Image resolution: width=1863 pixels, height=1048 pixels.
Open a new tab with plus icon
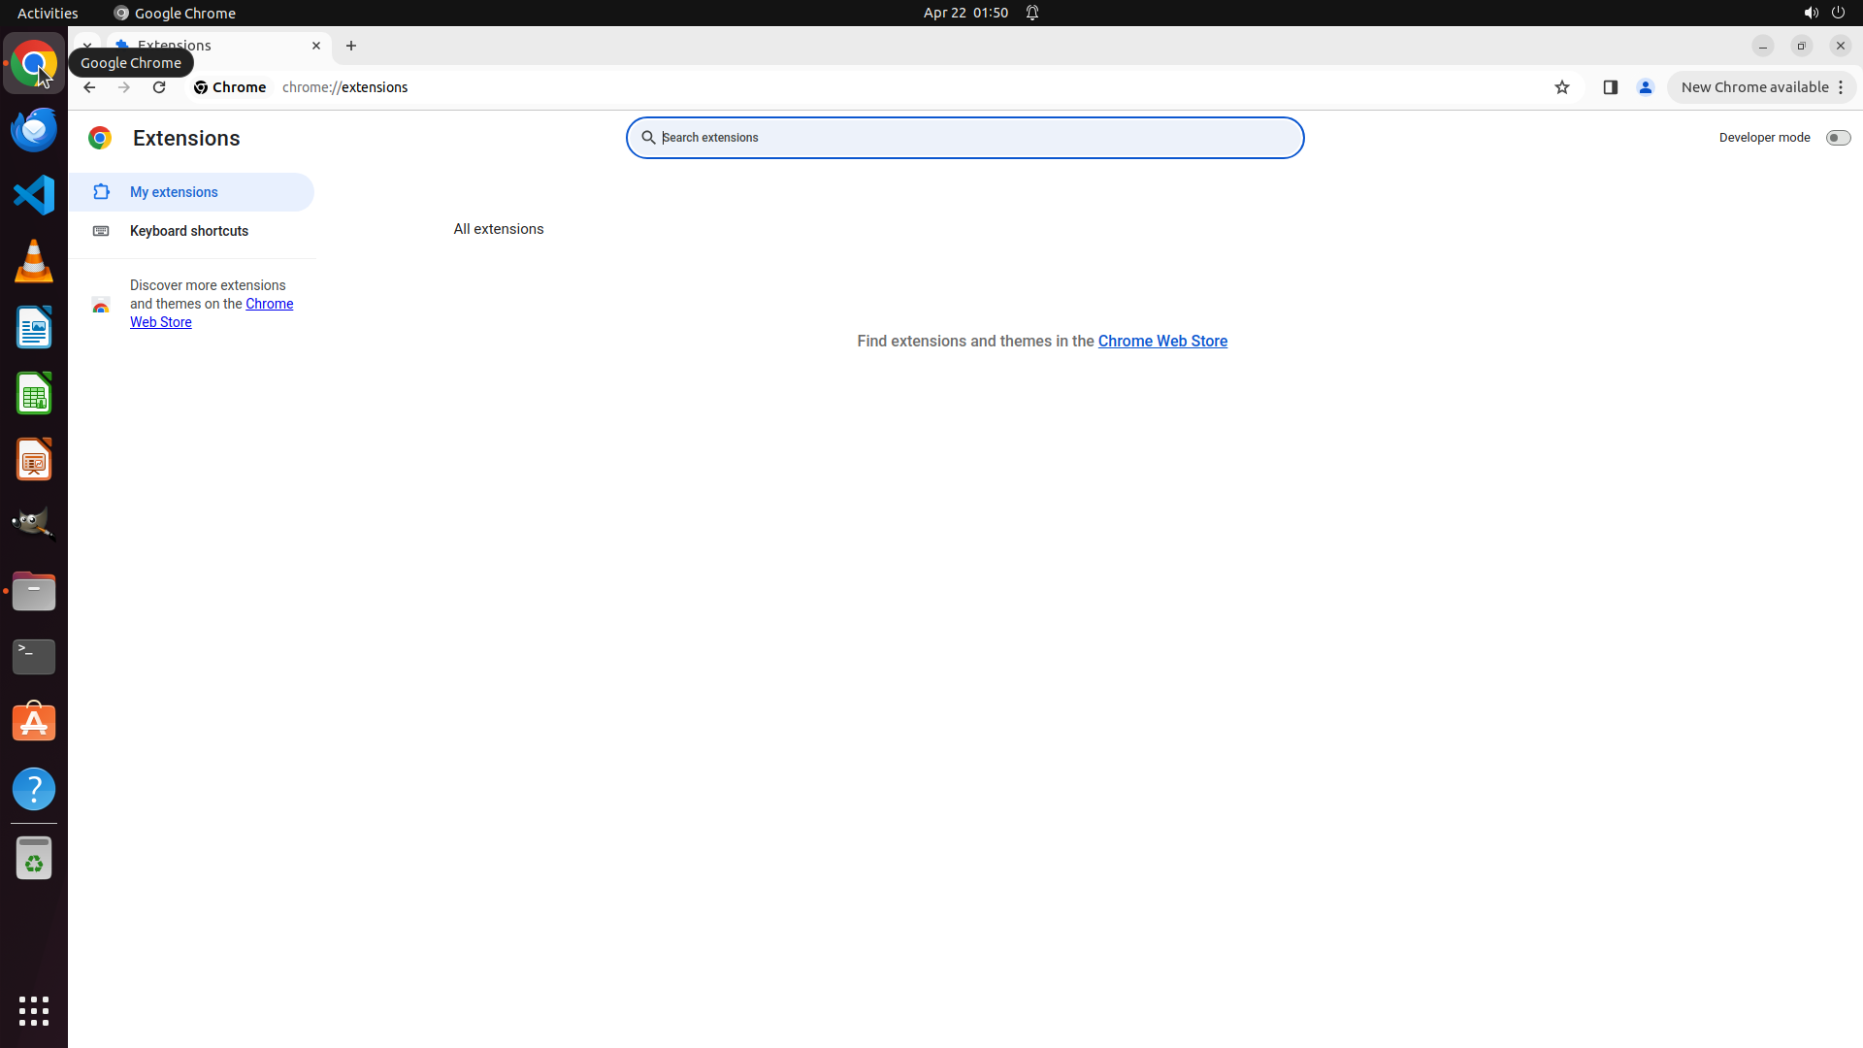351,46
